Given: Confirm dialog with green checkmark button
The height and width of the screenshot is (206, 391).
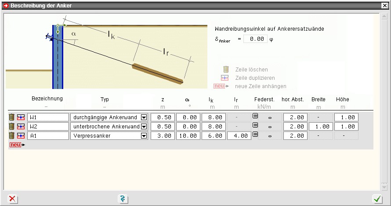Looking at the screenshot, I should click(377, 199).
